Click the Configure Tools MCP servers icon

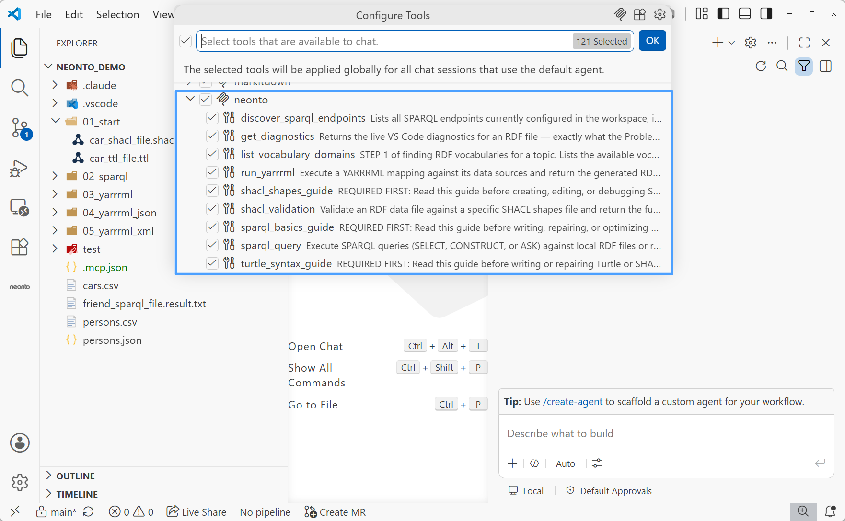coord(620,14)
